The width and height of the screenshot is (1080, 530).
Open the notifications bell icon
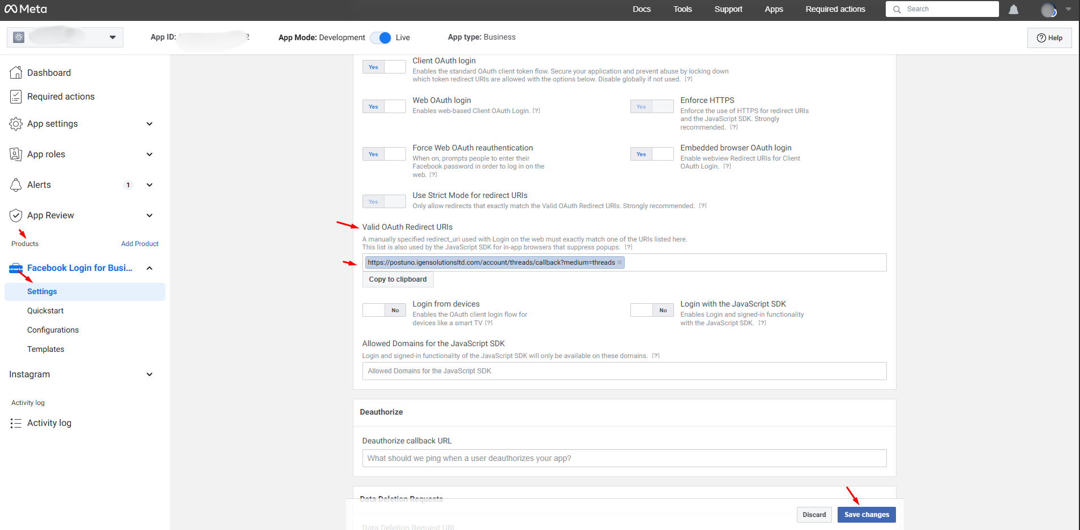tap(1013, 10)
